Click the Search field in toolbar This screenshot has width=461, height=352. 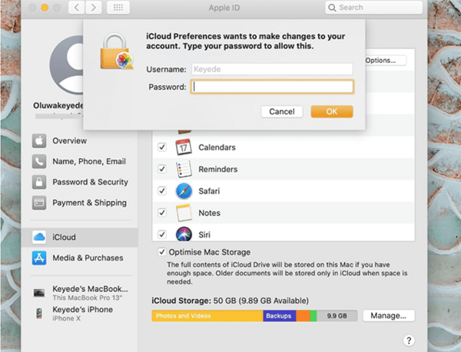373,8
